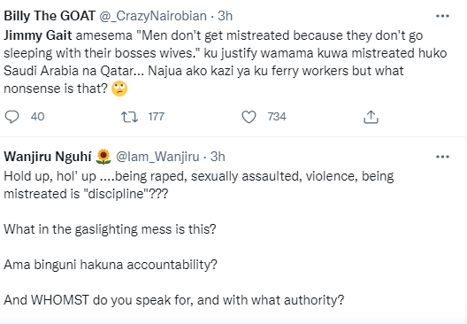Open the 3h timestamp on Billy's tweet

(x=226, y=16)
